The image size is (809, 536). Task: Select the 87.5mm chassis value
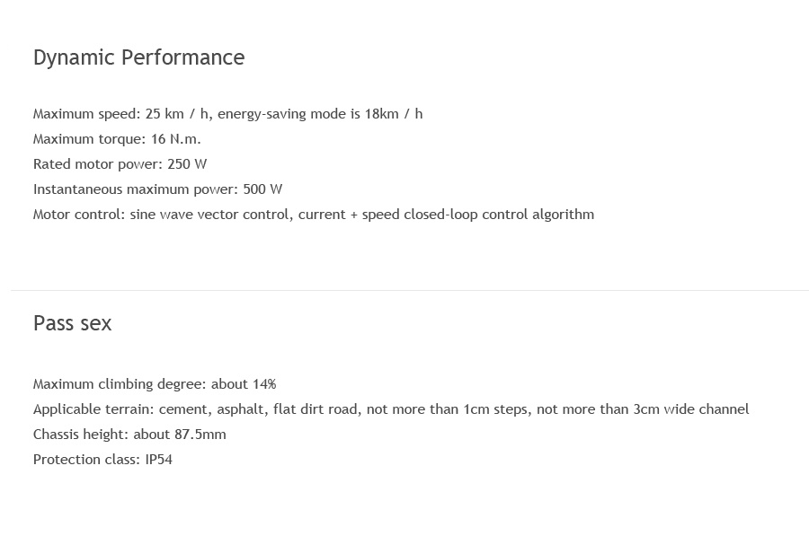tap(200, 435)
